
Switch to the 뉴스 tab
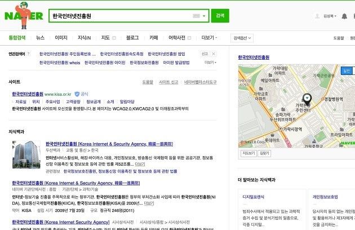(x=41, y=38)
